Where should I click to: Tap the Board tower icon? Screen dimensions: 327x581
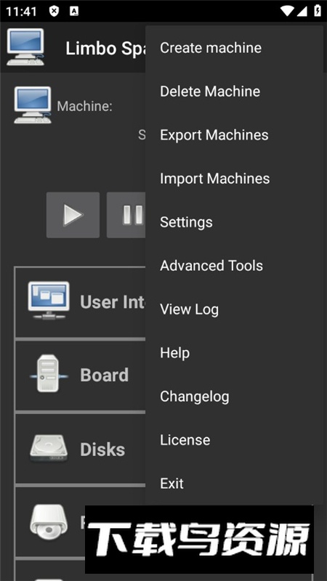pyautogui.click(x=49, y=373)
